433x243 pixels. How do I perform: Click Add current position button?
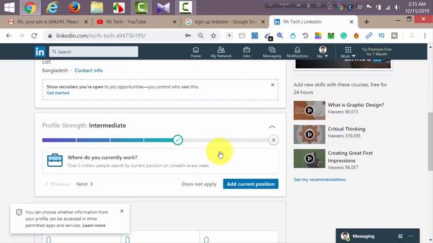click(x=251, y=184)
